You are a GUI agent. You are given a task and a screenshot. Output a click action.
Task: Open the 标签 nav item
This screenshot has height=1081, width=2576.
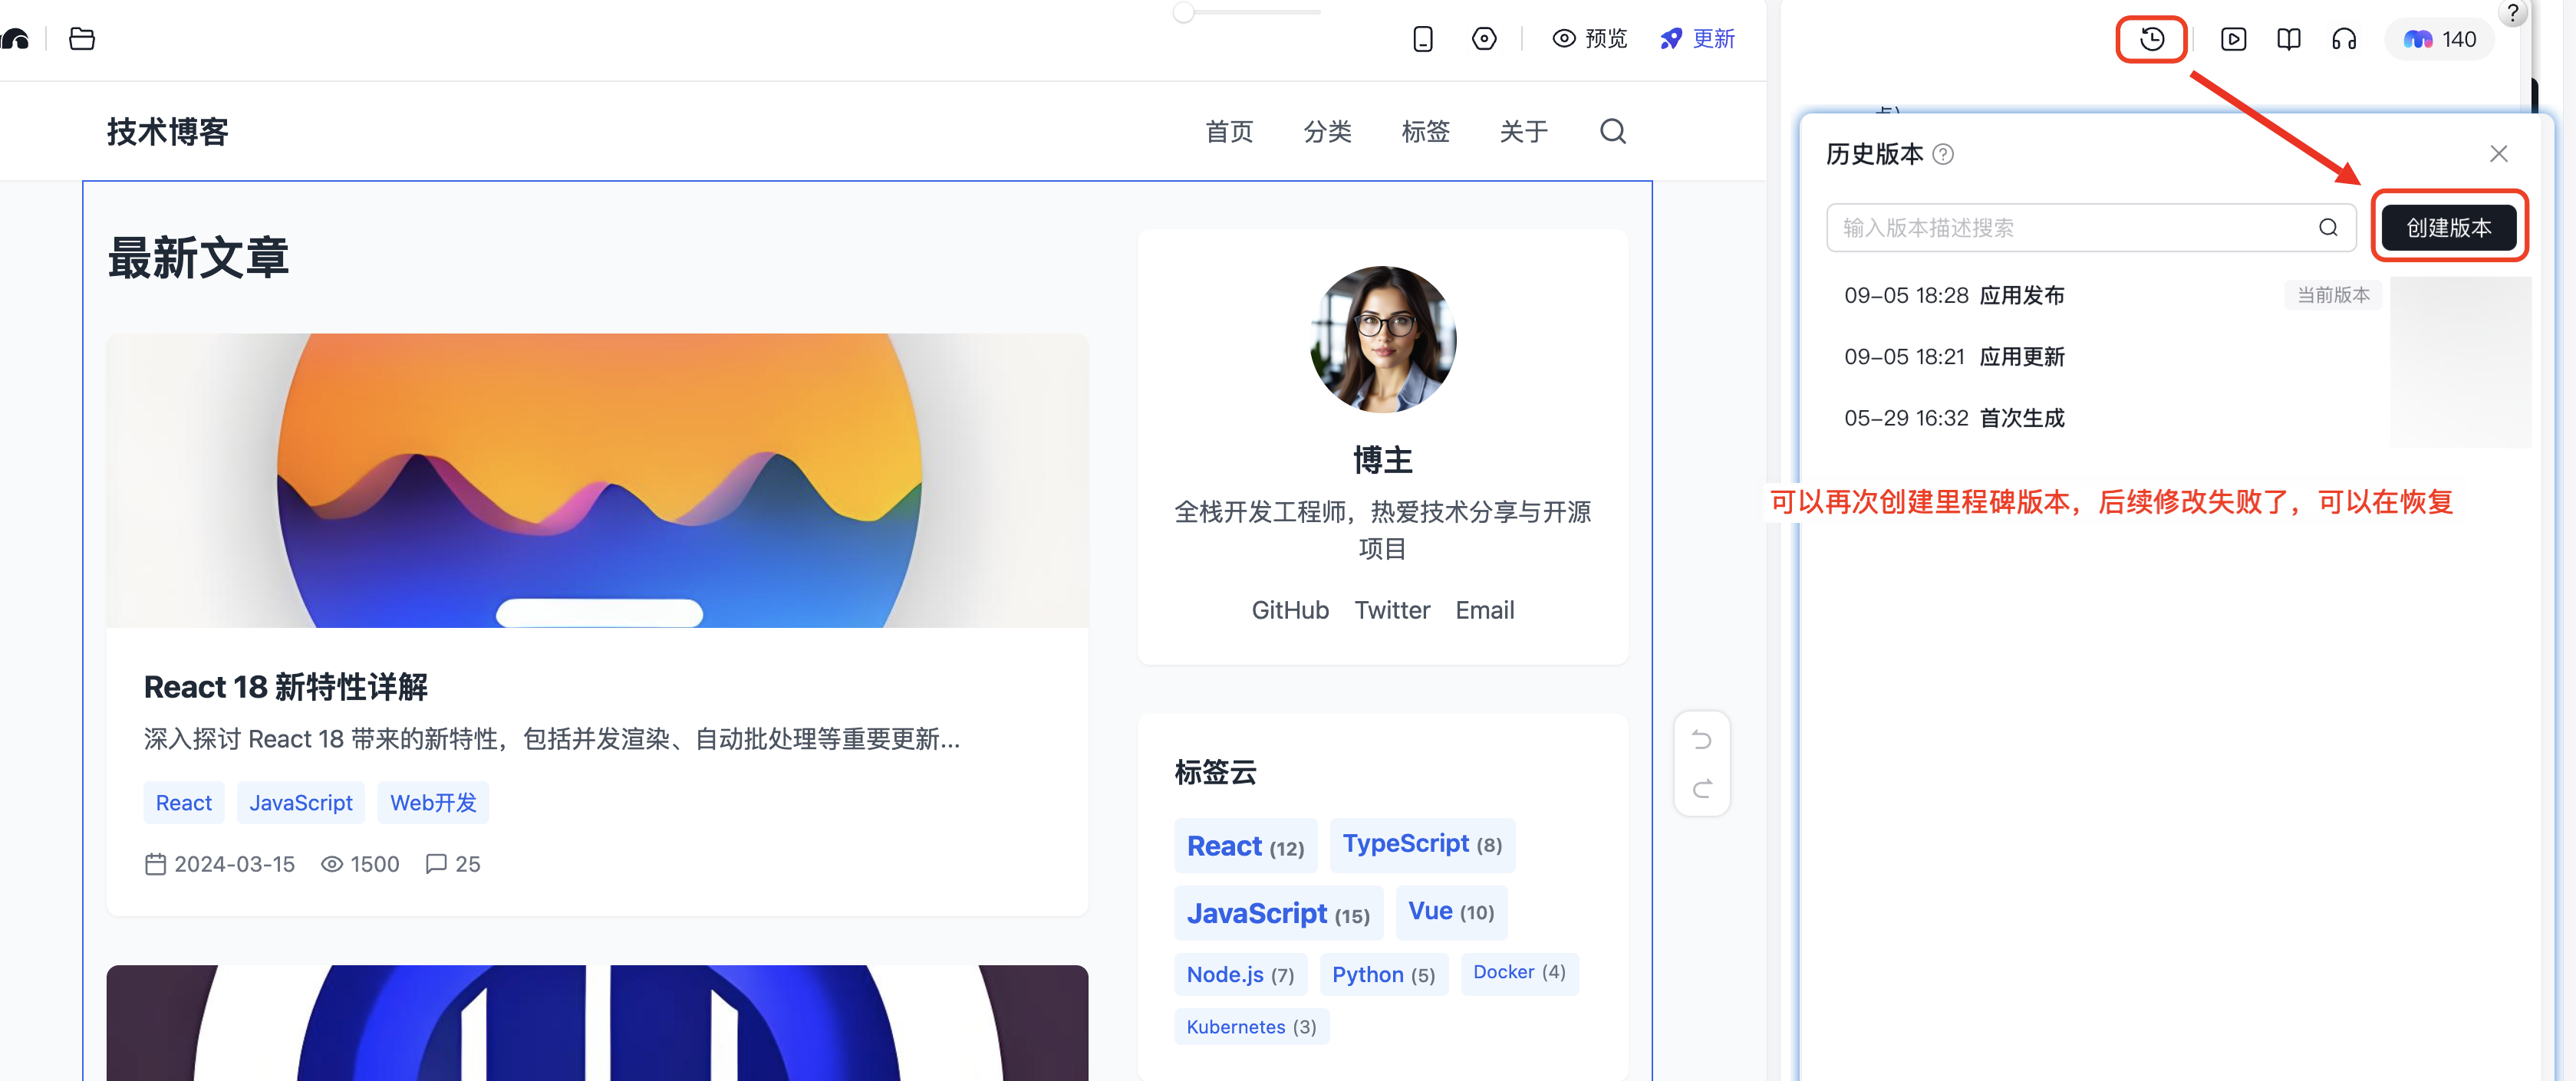pos(1425,132)
